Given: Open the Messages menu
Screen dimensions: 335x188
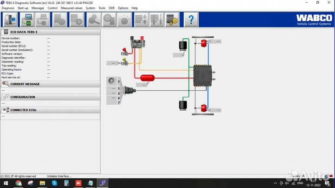Looking at the screenshot, I should (38, 8).
